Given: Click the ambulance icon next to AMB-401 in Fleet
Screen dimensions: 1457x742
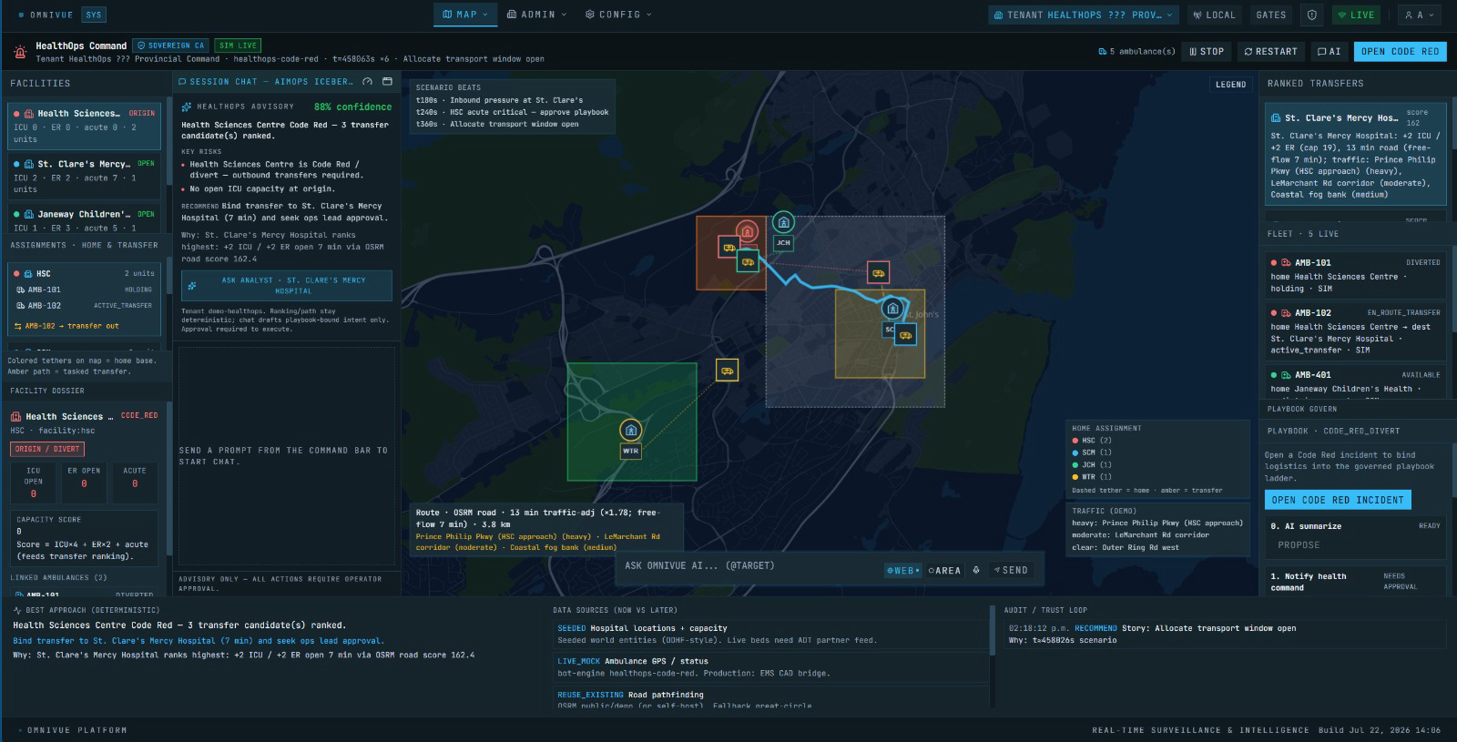Looking at the screenshot, I should pos(1286,374).
